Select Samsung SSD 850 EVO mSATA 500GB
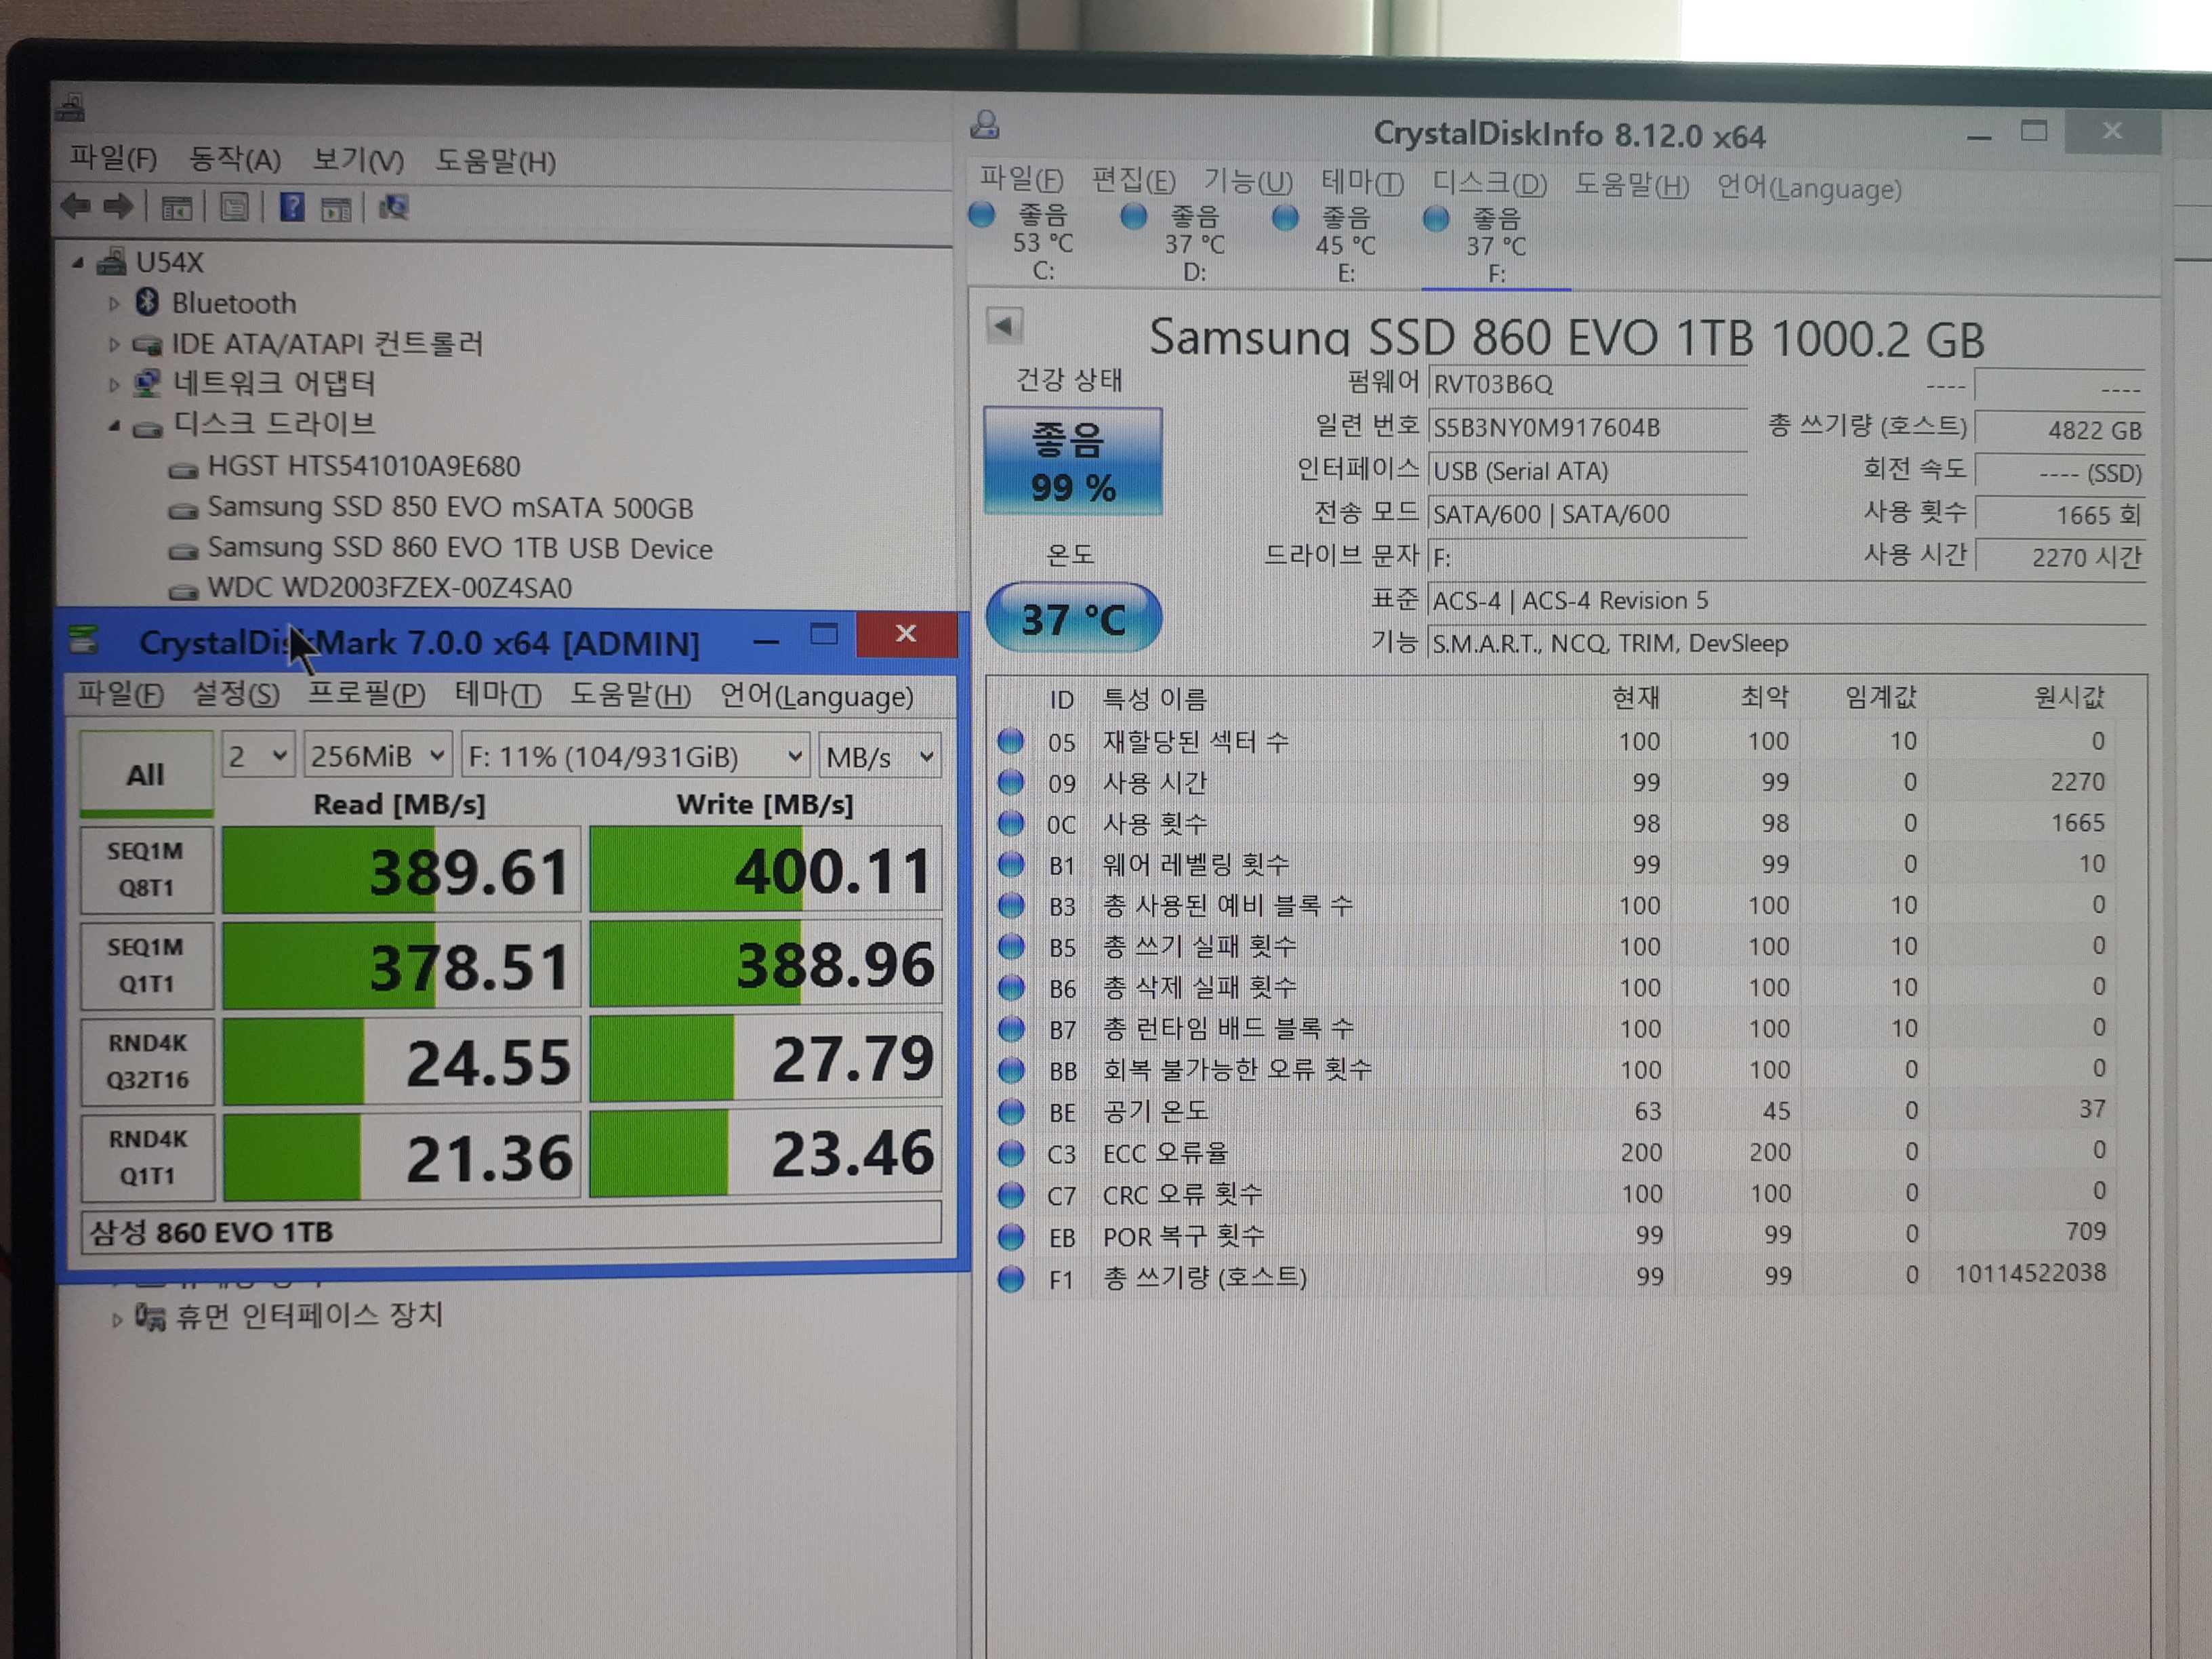This screenshot has height=1659, width=2212. (450, 508)
